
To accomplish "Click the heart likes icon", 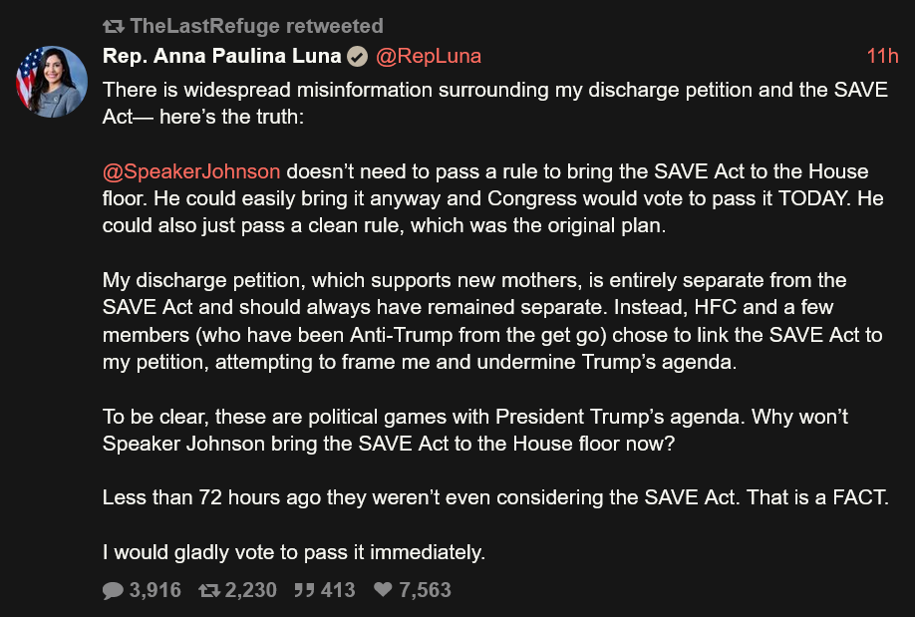I will point(383,589).
